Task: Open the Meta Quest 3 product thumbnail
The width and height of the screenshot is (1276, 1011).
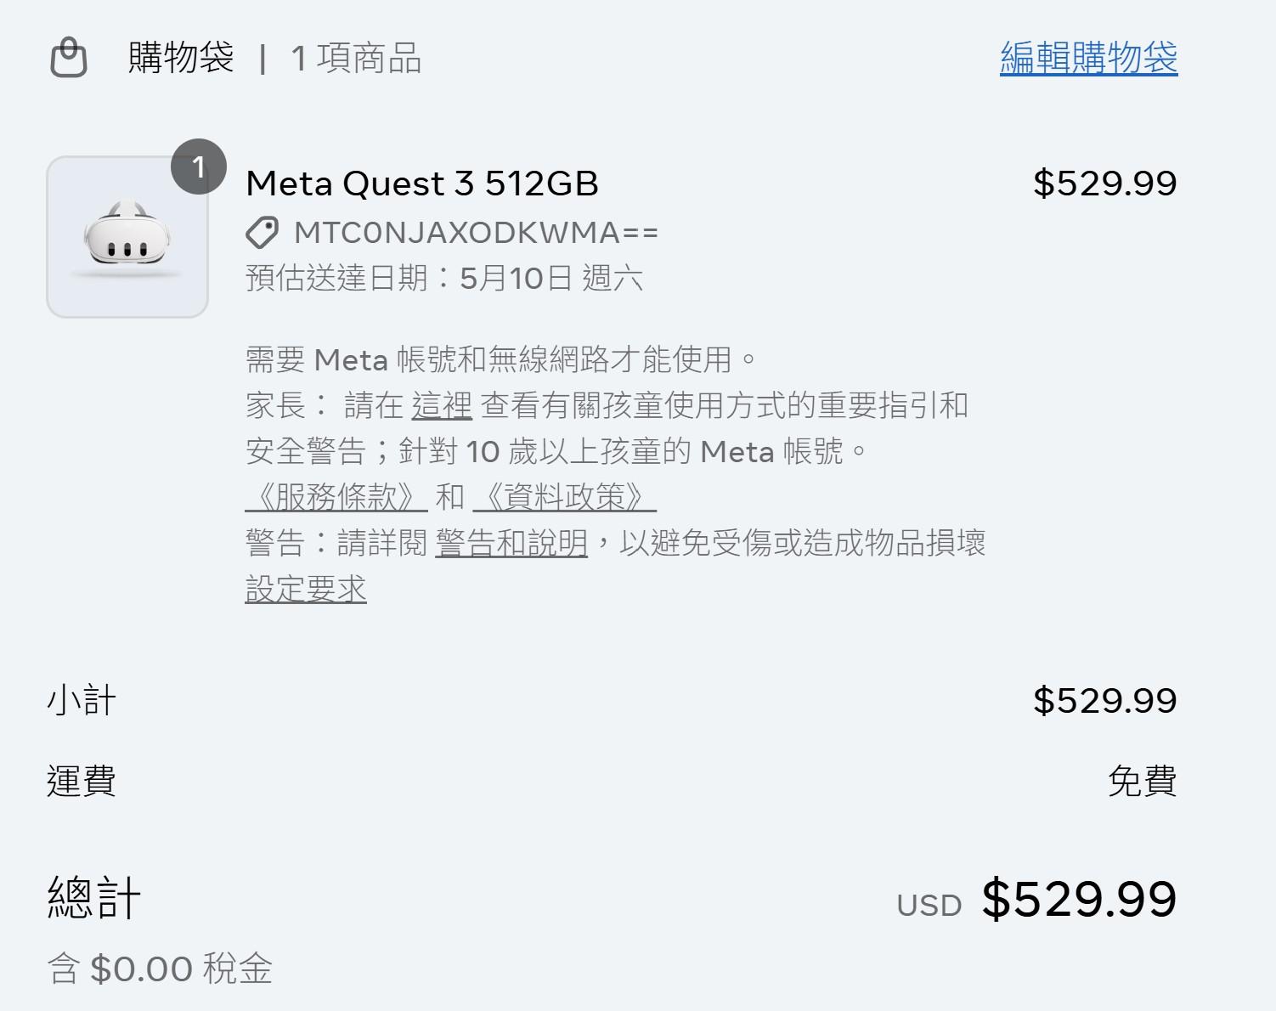Action: point(127,237)
